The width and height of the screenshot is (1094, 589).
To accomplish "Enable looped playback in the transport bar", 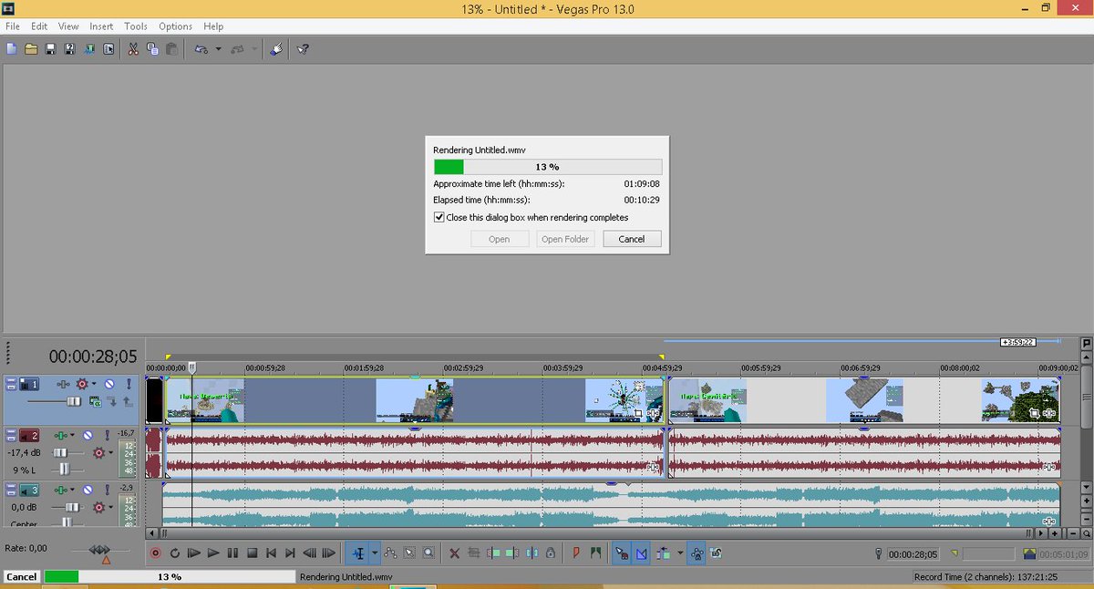I will (x=175, y=553).
